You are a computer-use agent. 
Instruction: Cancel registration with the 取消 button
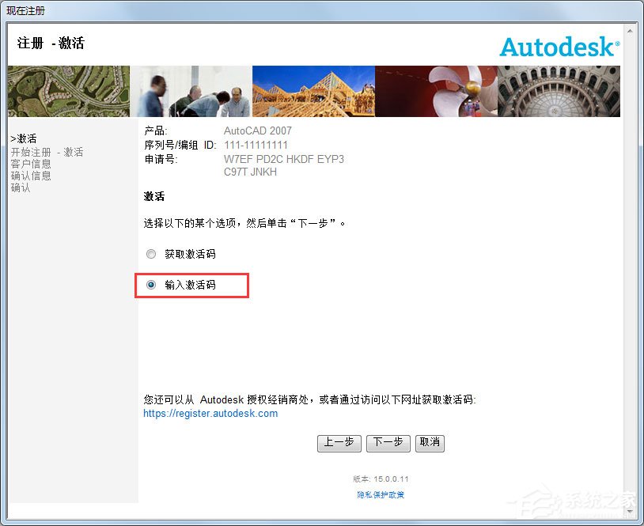coord(430,443)
